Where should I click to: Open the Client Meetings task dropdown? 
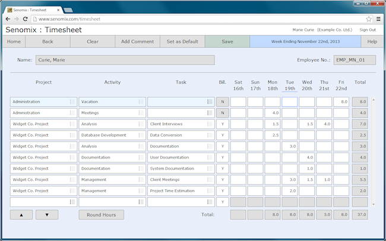pos(181,179)
